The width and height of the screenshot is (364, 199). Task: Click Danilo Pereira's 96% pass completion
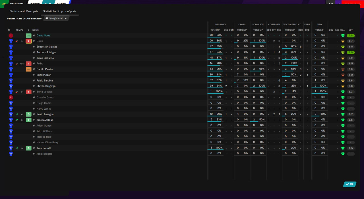point(219,69)
